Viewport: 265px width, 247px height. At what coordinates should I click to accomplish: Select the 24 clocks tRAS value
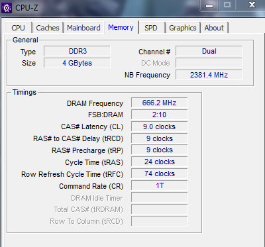click(x=159, y=162)
